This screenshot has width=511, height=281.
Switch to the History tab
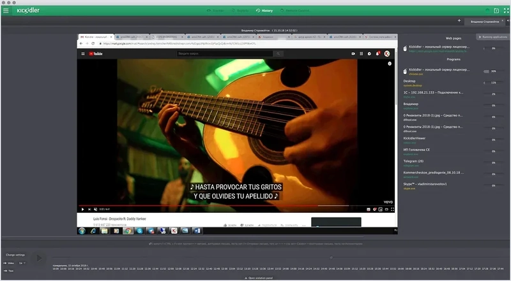pyautogui.click(x=264, y=11)
